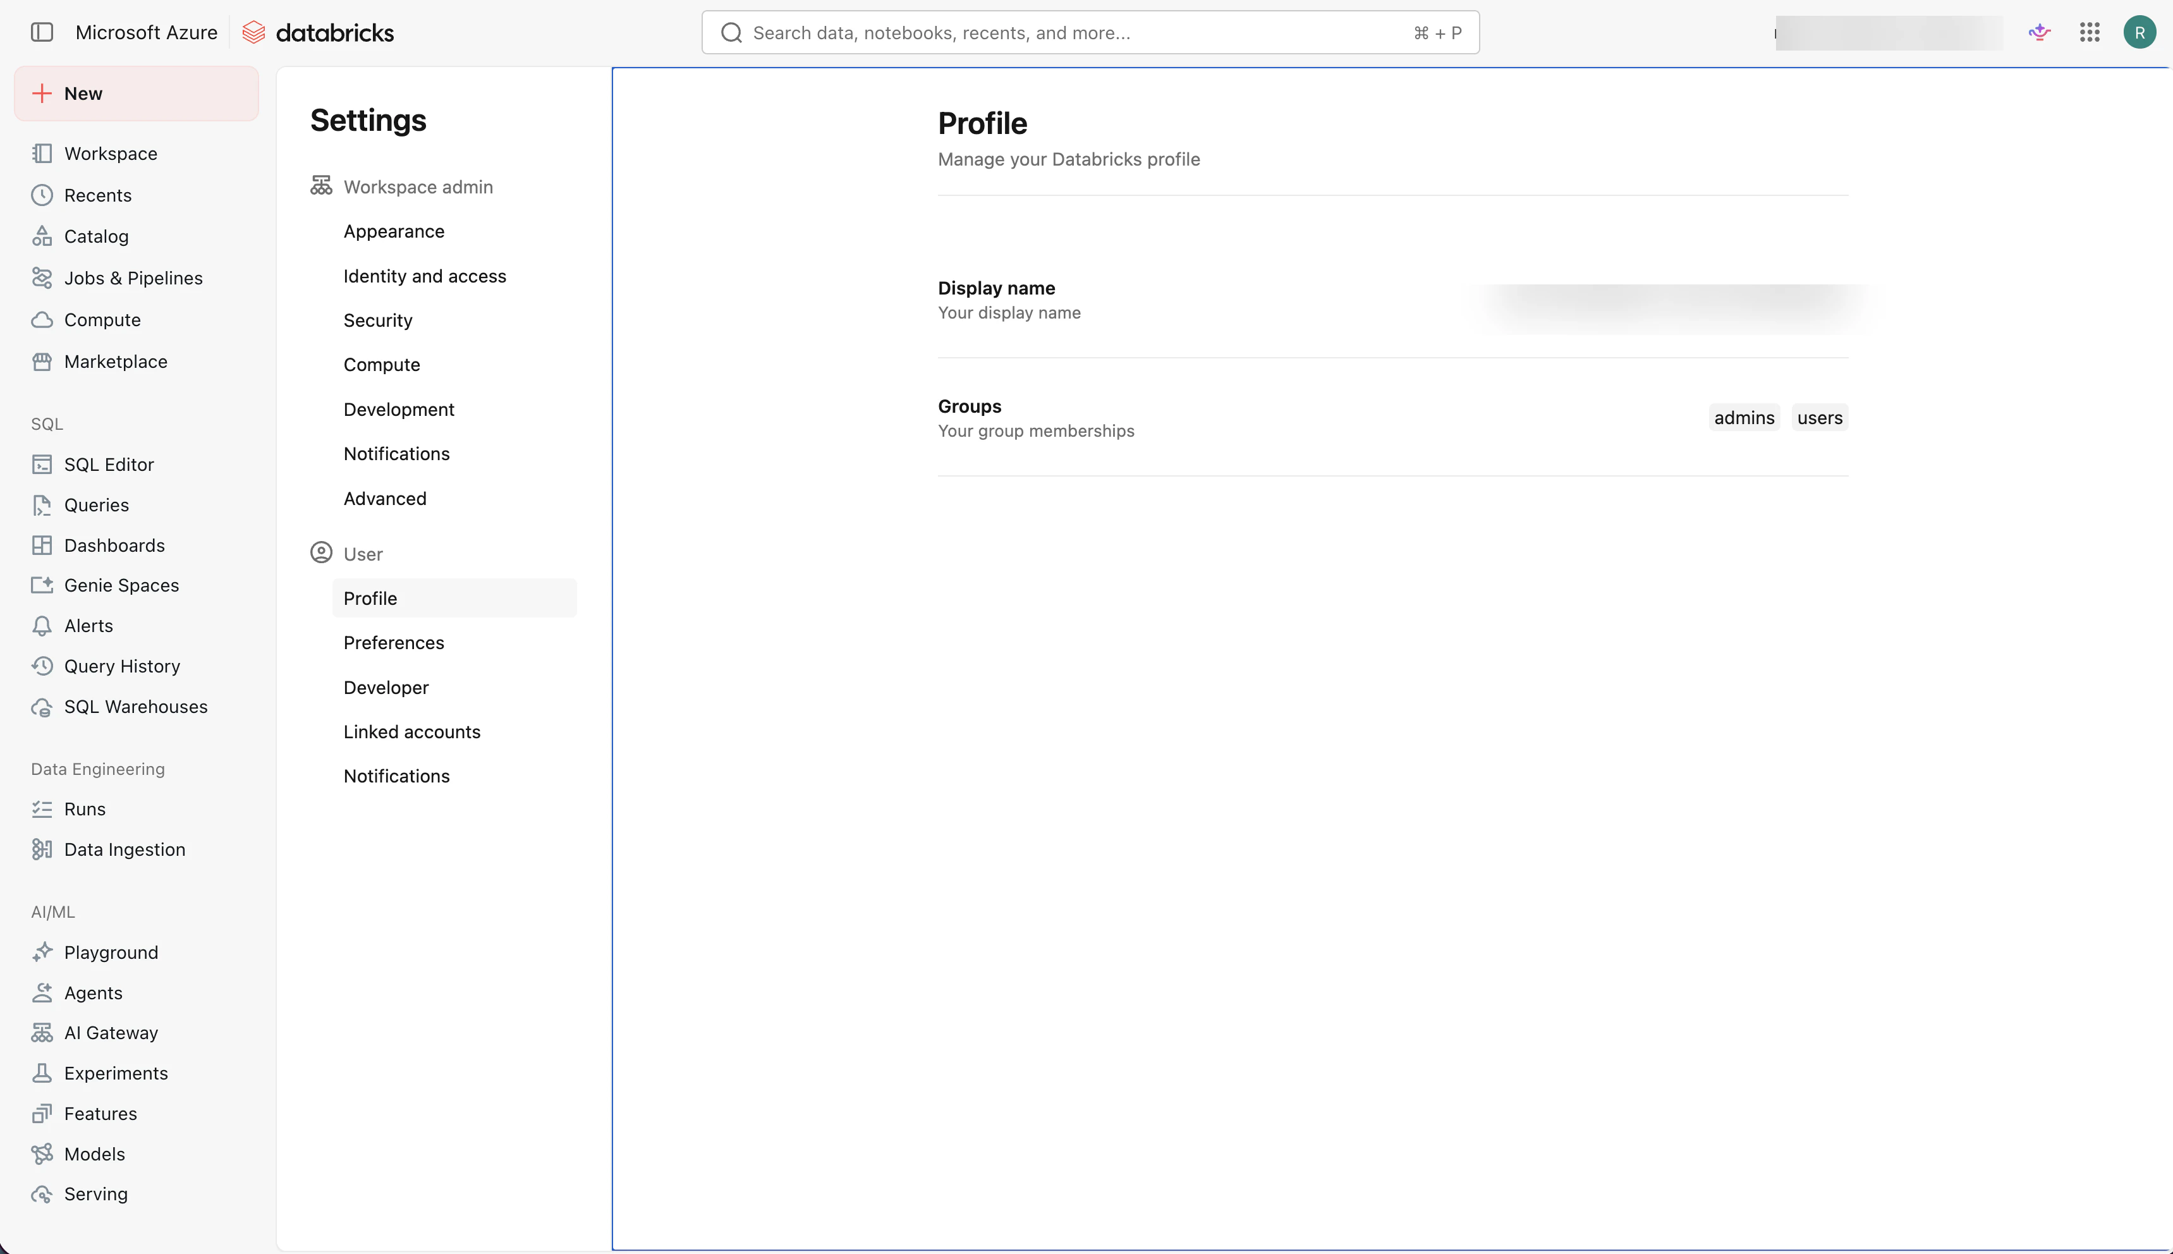Go to Jobs & Pipelines

click(133, 278)
